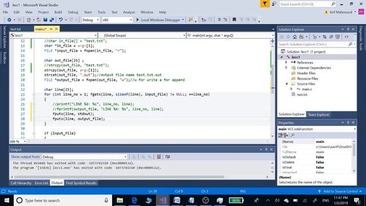Image resolution: width=366 pixels, height=206 pixels.
Task: Open Diagnostic Tools side tab
Action: coord(361,38)
